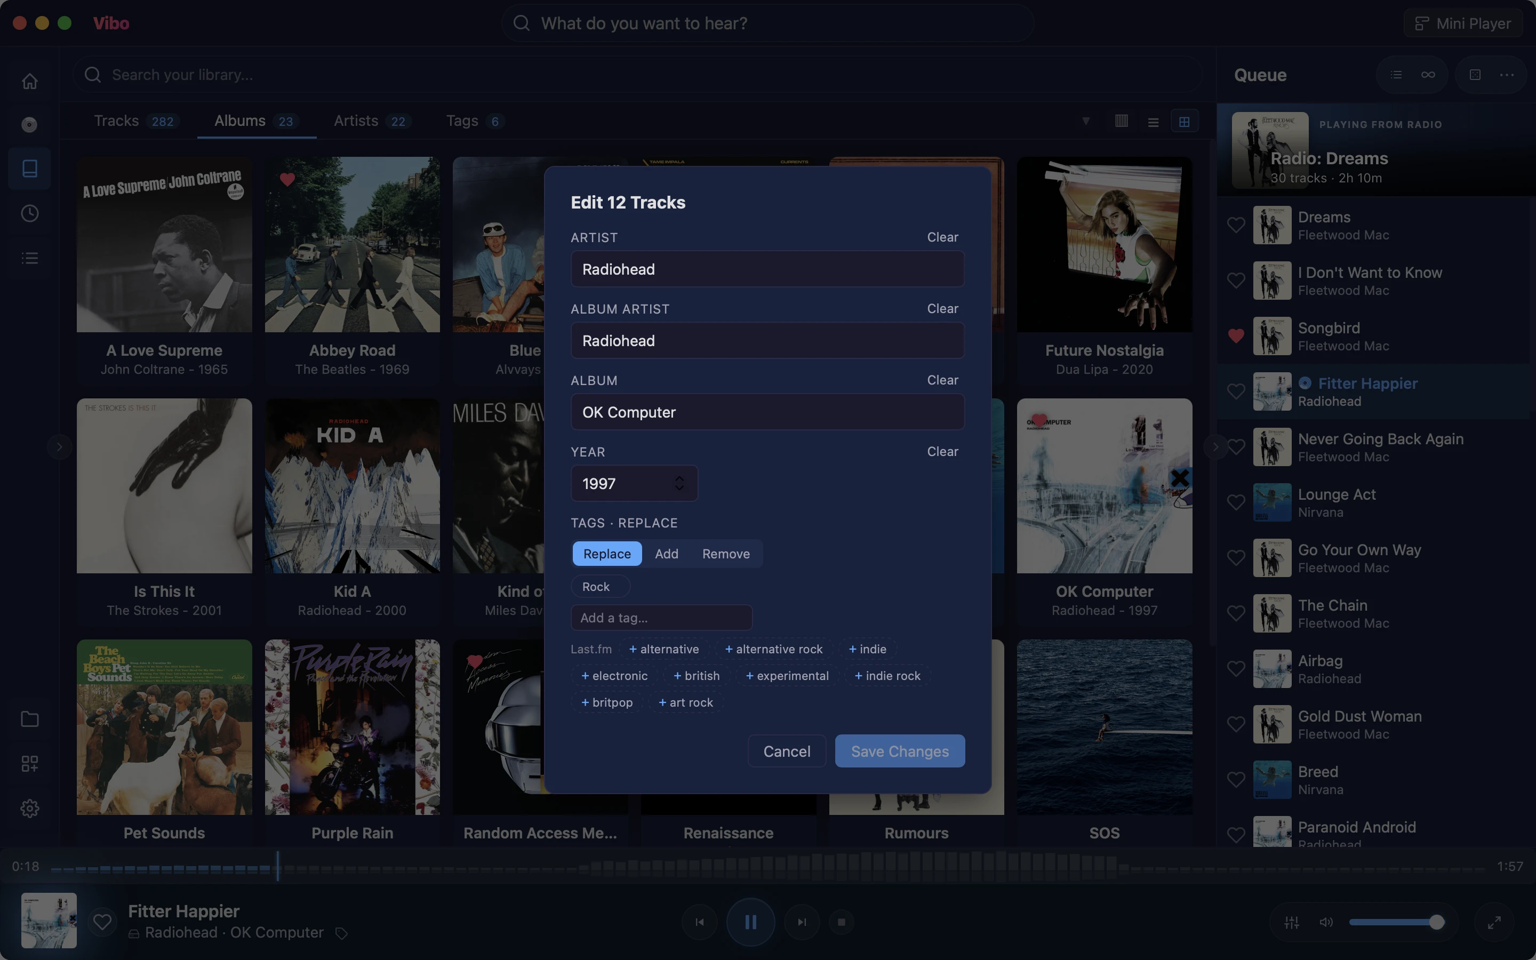Switch to the Tracks tab

click(136, 121)
